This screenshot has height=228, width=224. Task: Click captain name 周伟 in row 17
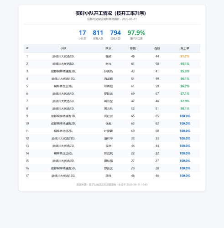click(x=109, y=176)
